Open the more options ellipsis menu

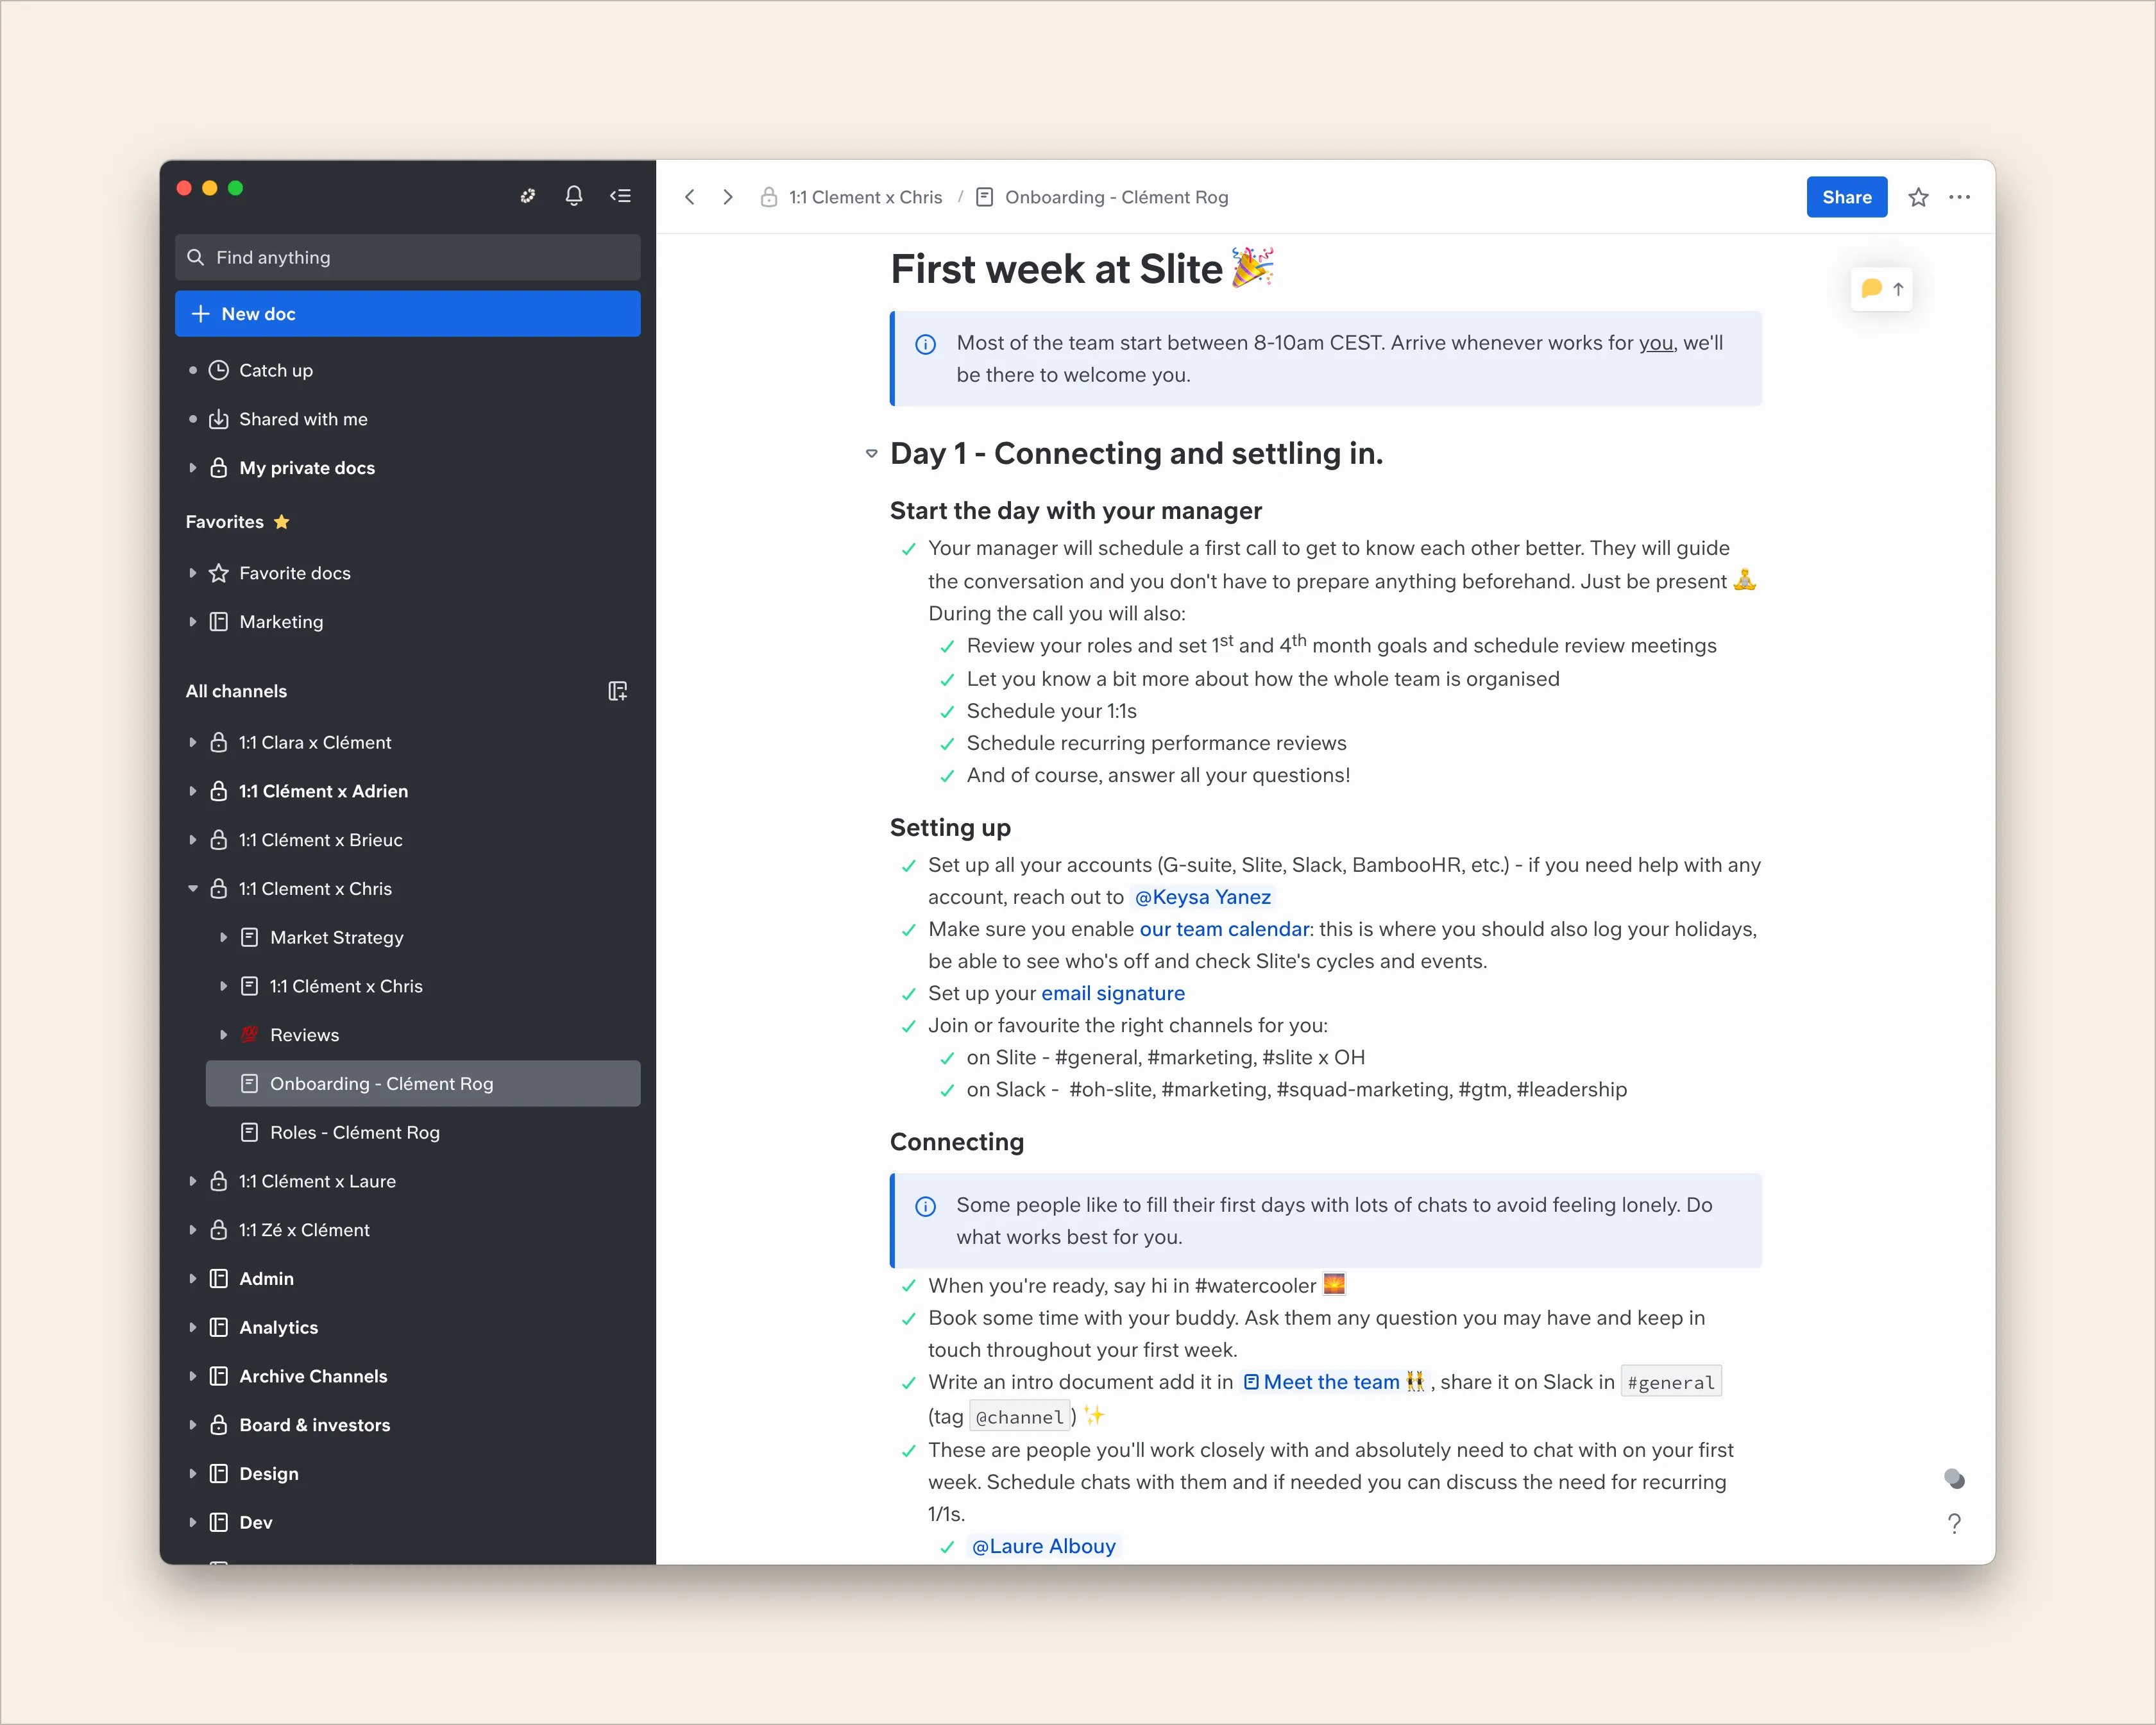coord(1960,197)
